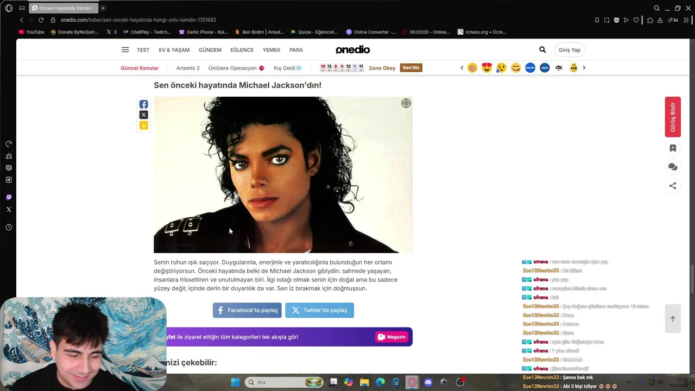Open Windows Start menu

[235, 382]
